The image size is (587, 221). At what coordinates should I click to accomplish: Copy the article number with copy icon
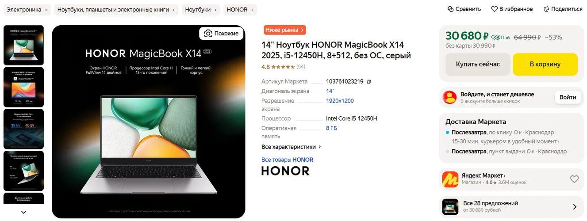coord(369,82)
